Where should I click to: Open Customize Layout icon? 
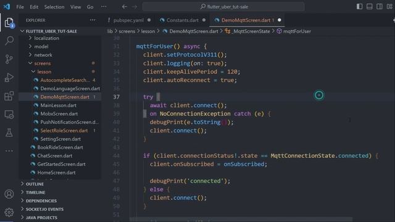389,7
